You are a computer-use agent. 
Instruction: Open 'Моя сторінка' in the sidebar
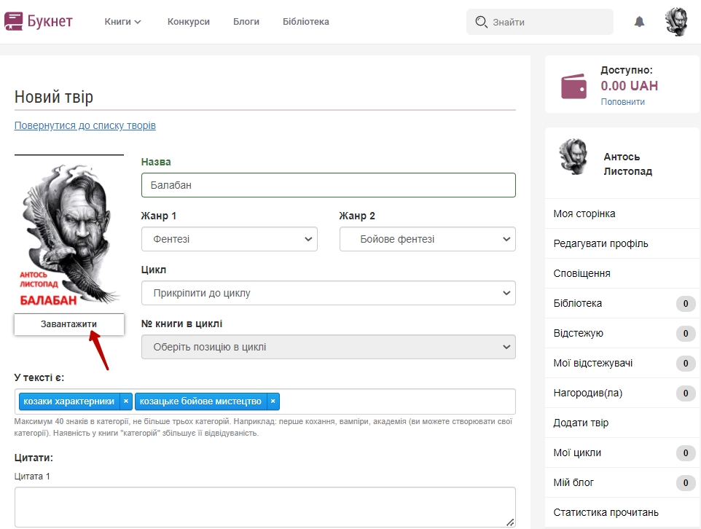[x=622, y=213]
